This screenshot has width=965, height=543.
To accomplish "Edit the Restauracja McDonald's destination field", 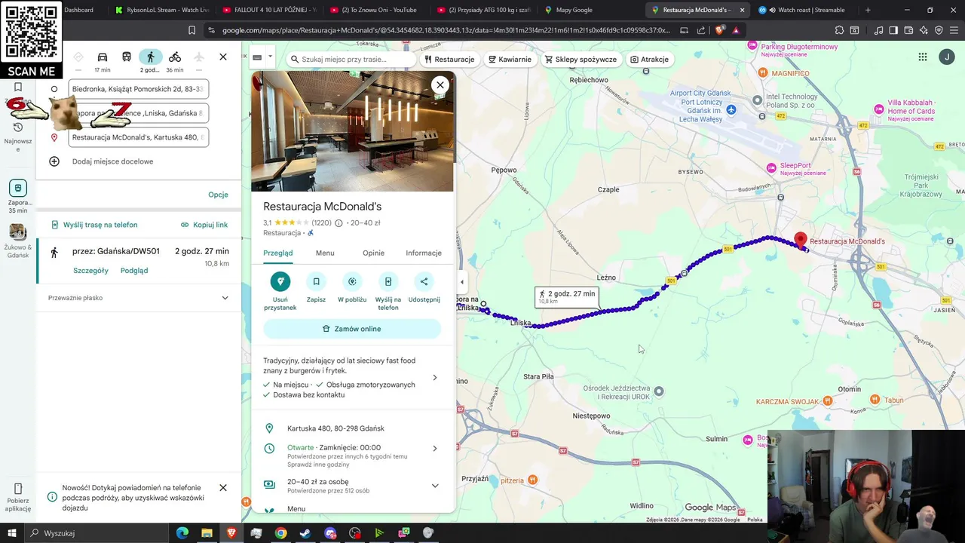I will tap(139, 137).
